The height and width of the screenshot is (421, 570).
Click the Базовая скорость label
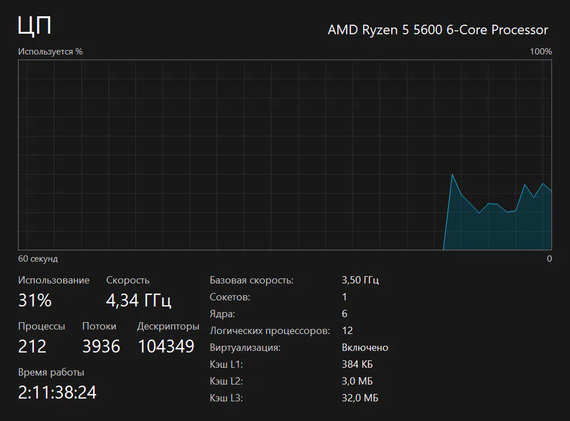pyautogui.click(x=252, y=280)
